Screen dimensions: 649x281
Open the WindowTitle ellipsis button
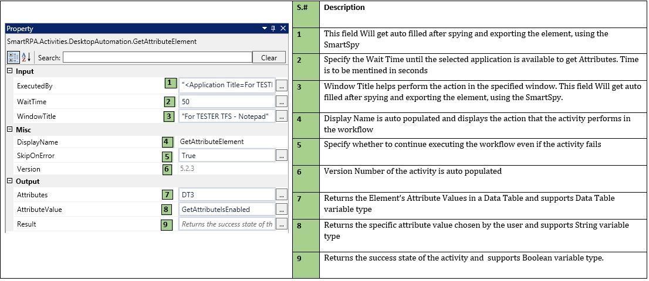click(x=282, y=116)
